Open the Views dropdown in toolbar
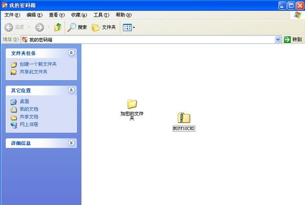Screen dimensions: 305x205 pyautogui.click(x=129, y=28)
